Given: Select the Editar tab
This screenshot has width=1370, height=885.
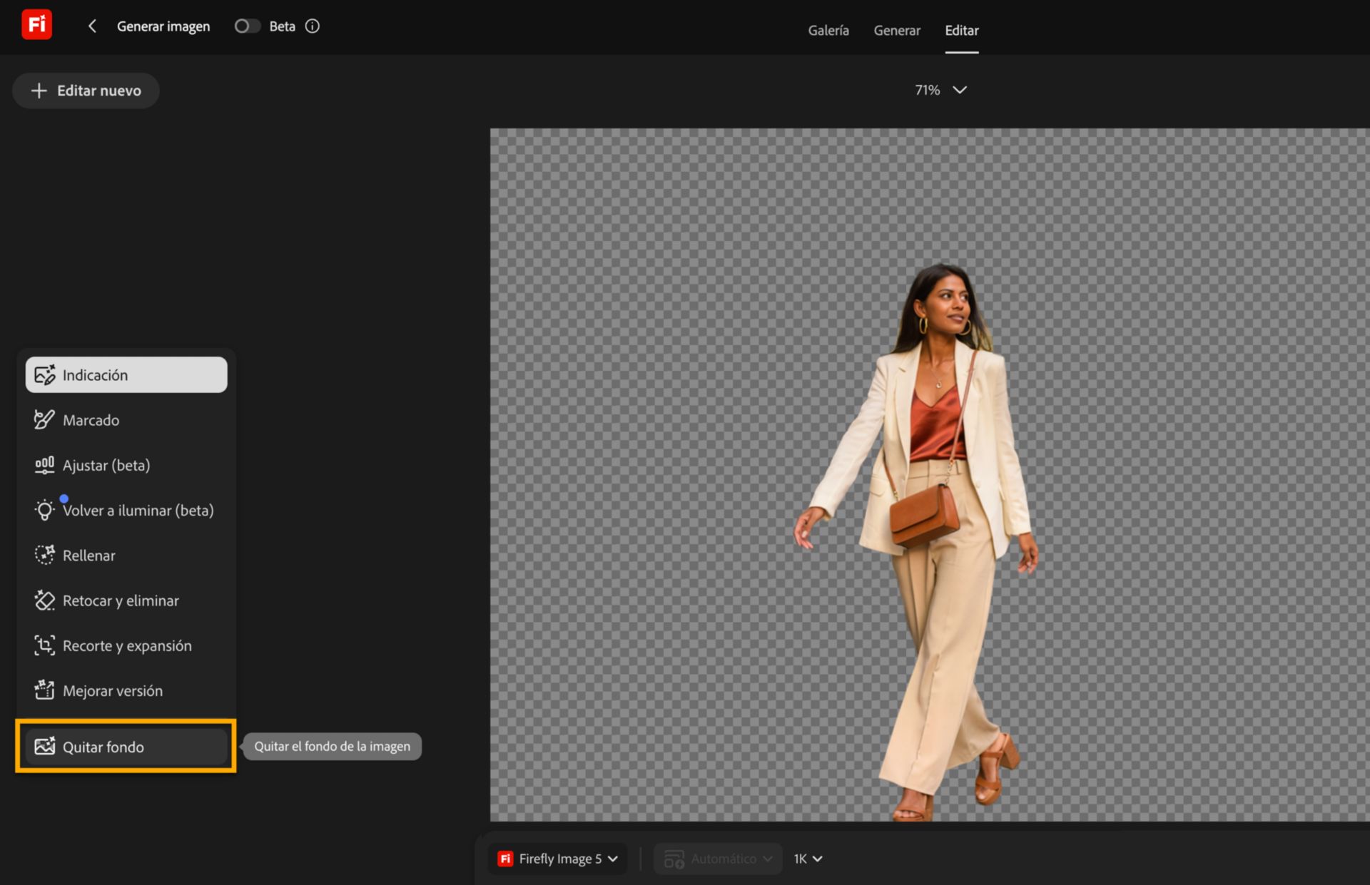Looking at the screenshot, I should coord(962,31).
